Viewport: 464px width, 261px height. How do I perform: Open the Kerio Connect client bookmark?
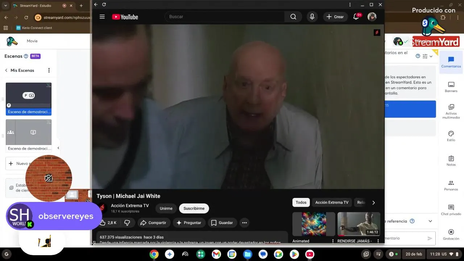pyautogui.click(x=34, y=28)
